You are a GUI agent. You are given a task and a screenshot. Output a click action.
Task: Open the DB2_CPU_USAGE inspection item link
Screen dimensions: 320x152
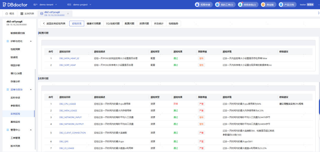tap(68, 104)
